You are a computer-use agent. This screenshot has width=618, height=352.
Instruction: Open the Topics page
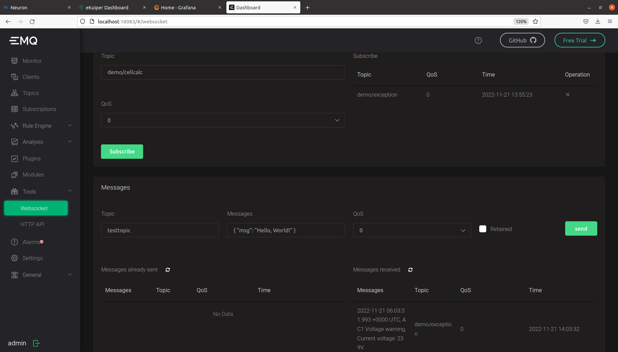[31, 93]
